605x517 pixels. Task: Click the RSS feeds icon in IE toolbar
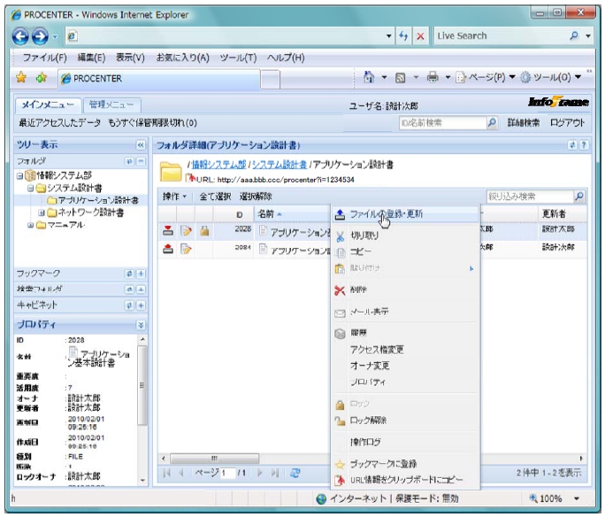[x=401, y=78]
